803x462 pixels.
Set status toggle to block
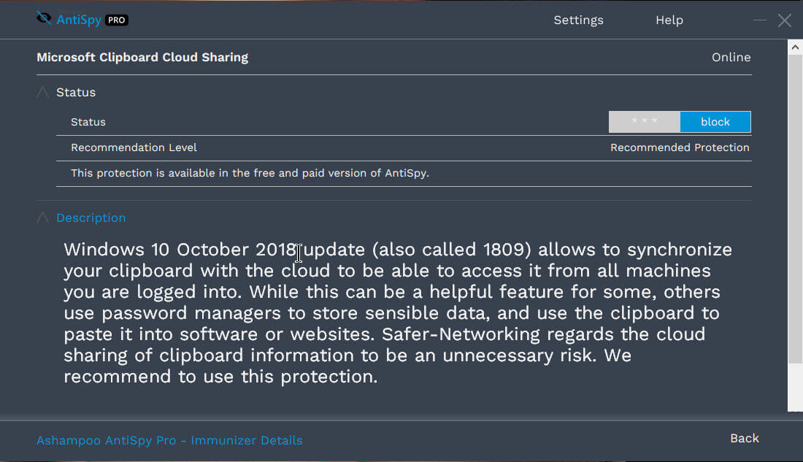pyautogui.click(x=715, y=122)
